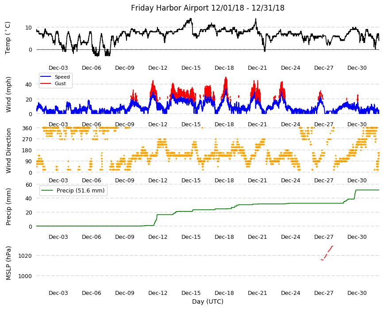Screen dimensions: 385x309
Task: Click the Wind Direction axis label
Action: 8,151
